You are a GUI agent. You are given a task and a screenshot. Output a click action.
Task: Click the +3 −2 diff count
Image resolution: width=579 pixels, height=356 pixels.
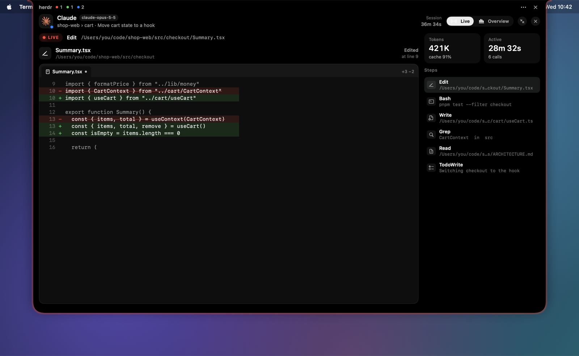pyautogui.click(x=408, y=72)
